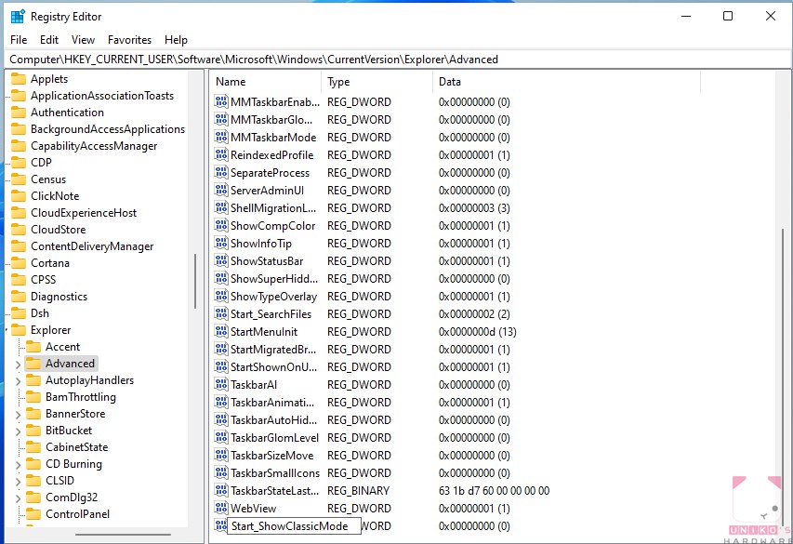Click the WebView value icon
The image size is (793, 544).
tap(221, 508)
